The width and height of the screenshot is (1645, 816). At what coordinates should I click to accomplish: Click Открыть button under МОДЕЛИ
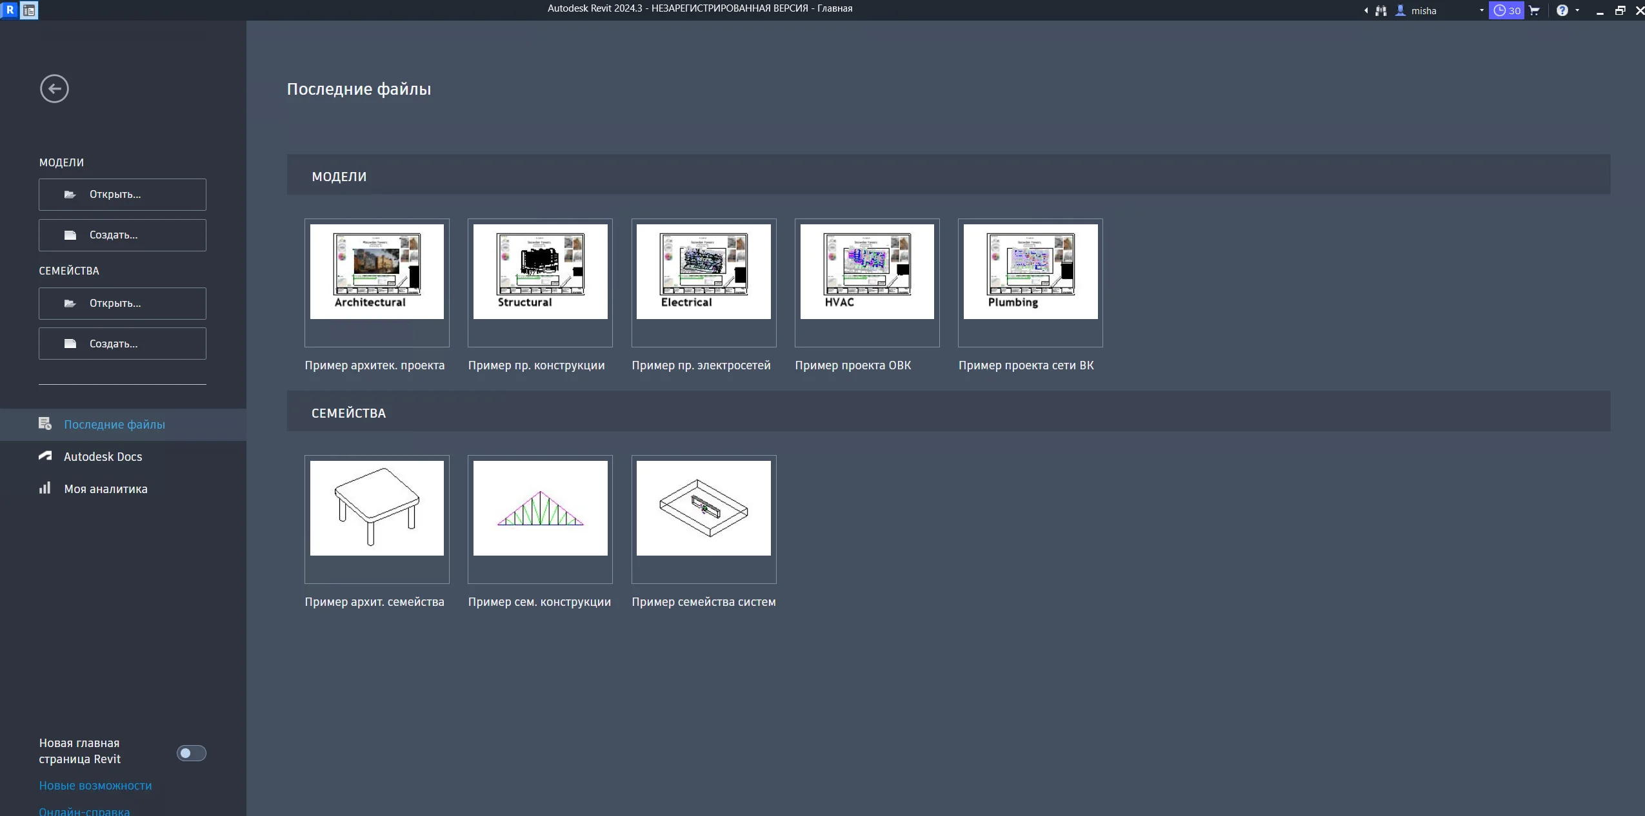[123, 195]
